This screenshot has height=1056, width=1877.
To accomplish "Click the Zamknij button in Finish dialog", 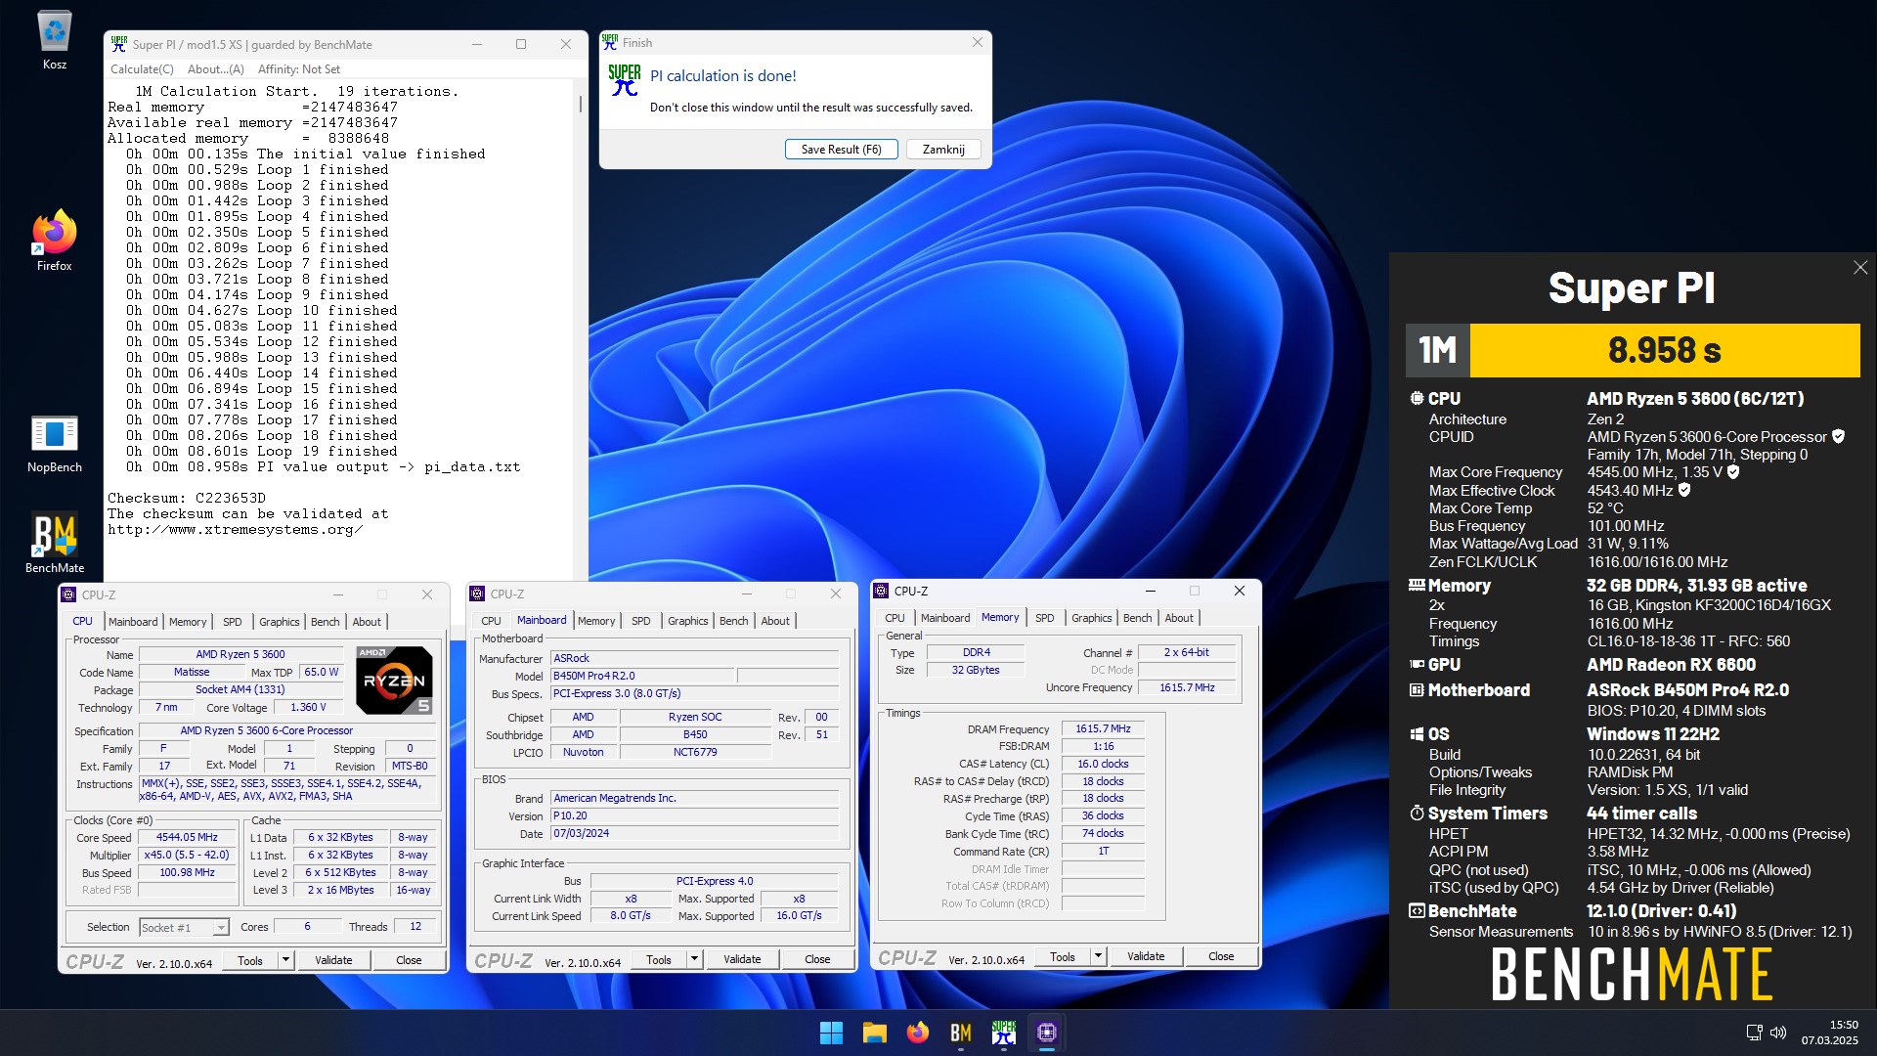I will click(943, 150).
